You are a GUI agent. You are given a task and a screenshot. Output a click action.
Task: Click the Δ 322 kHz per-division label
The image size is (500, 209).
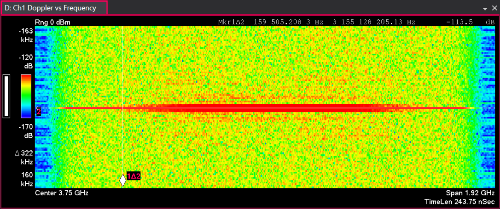click(x=24, y=157)
